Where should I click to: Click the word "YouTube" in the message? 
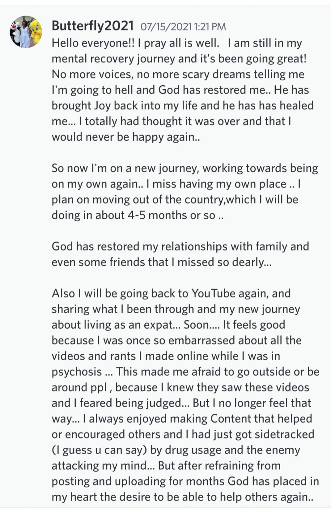tap(213, 293)
